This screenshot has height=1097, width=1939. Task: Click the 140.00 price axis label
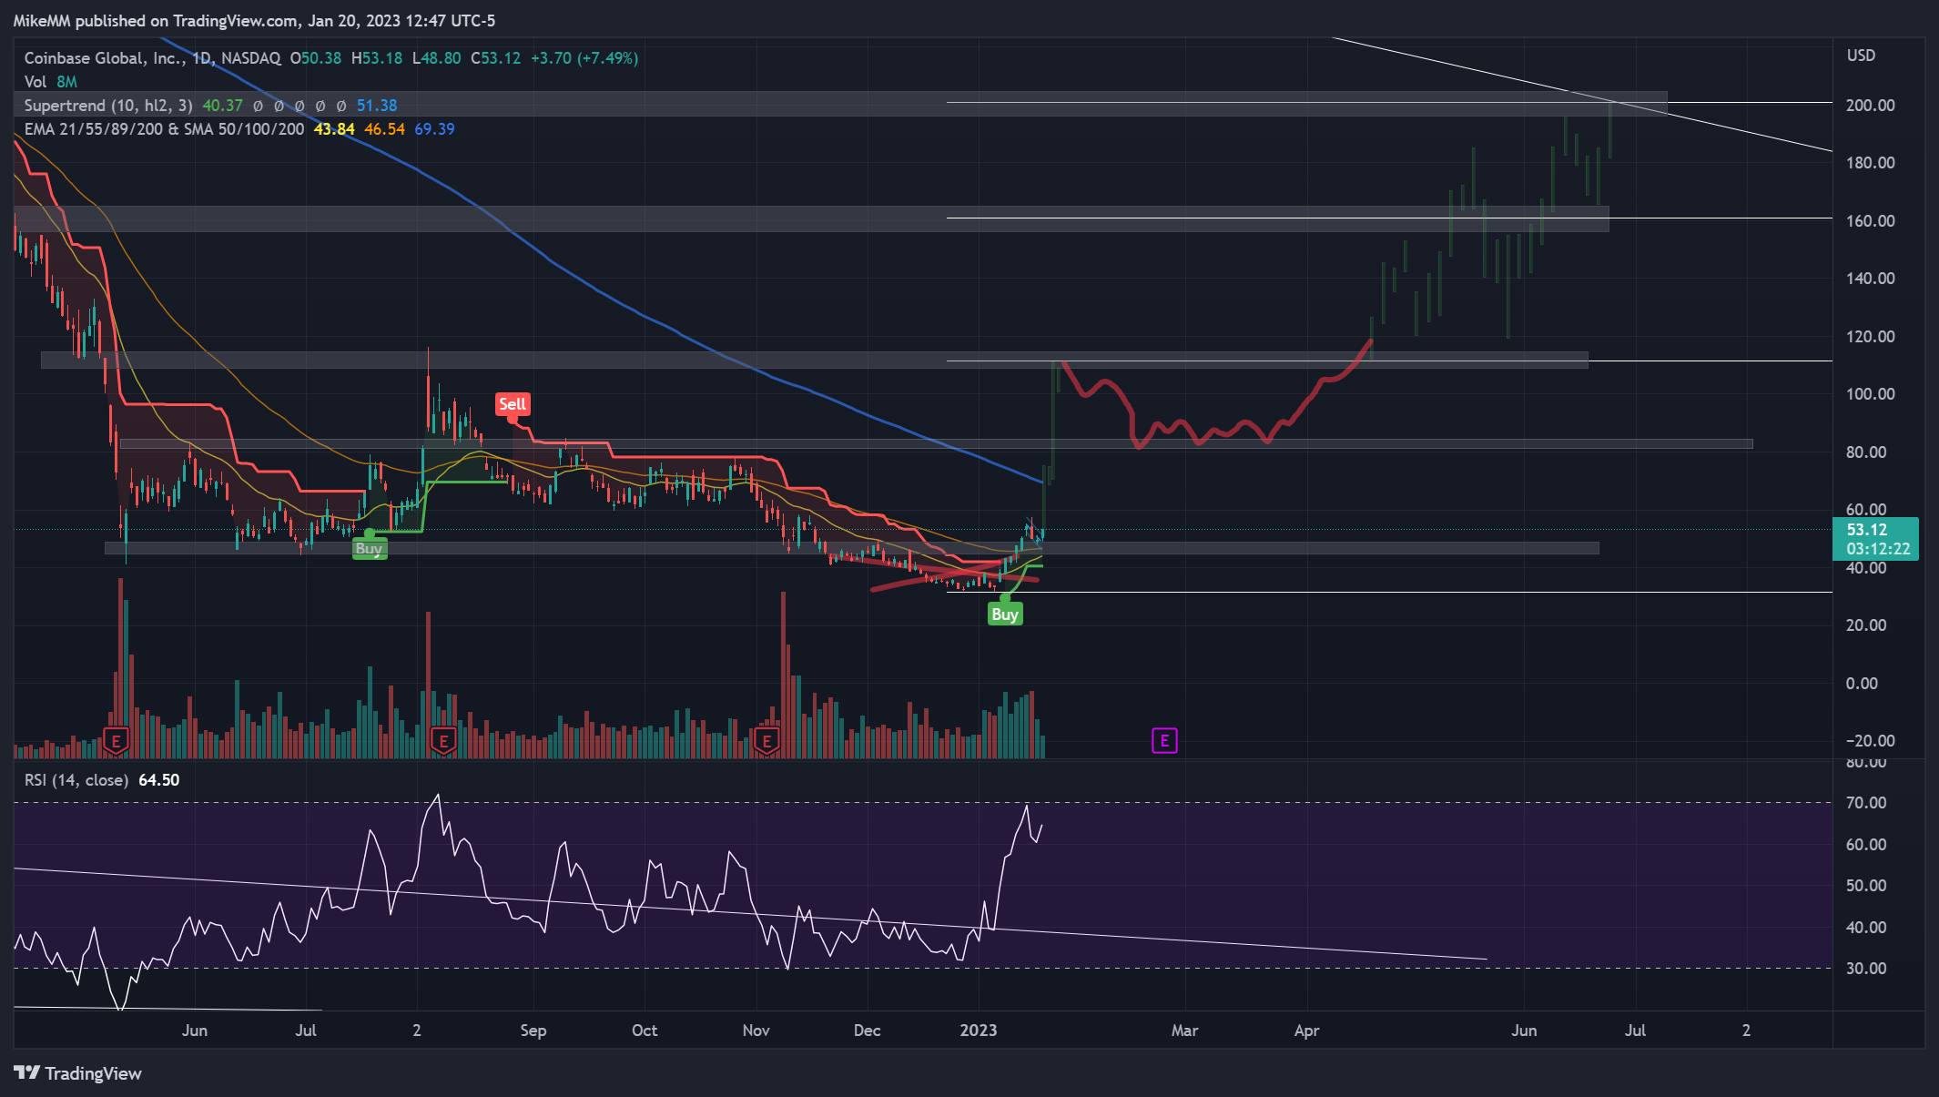[x=1870, y=279]
